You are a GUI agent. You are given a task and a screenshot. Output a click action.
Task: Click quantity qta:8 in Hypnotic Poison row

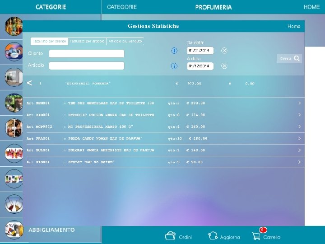(x=174, y=115)
